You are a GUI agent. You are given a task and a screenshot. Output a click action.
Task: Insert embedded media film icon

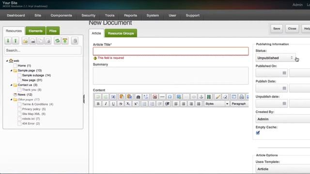(209, 97)
